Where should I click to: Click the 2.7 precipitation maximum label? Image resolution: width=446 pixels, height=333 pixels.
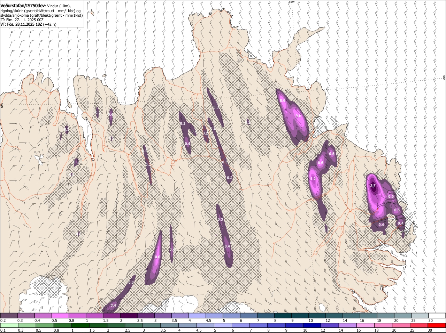coord(373,186)
